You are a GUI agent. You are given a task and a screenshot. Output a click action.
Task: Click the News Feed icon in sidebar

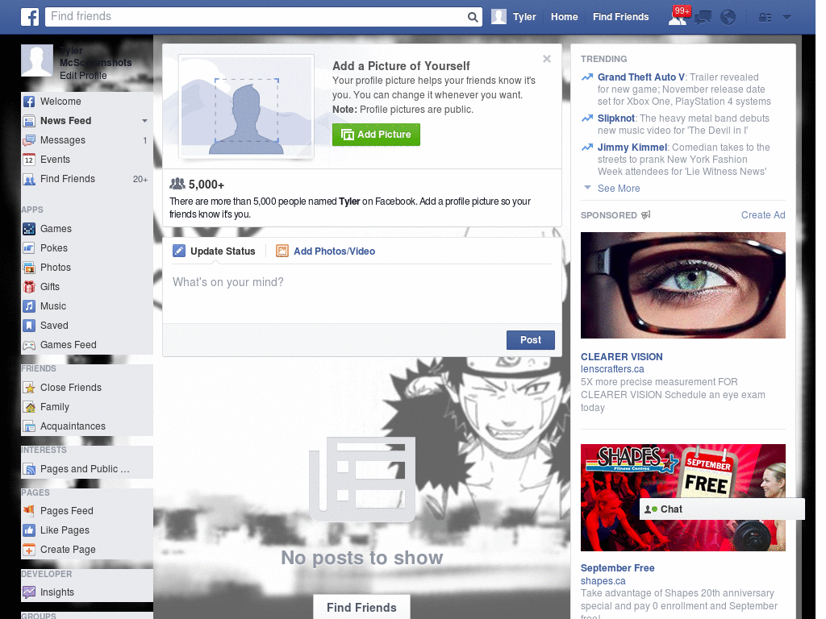(x=29, y=121)
